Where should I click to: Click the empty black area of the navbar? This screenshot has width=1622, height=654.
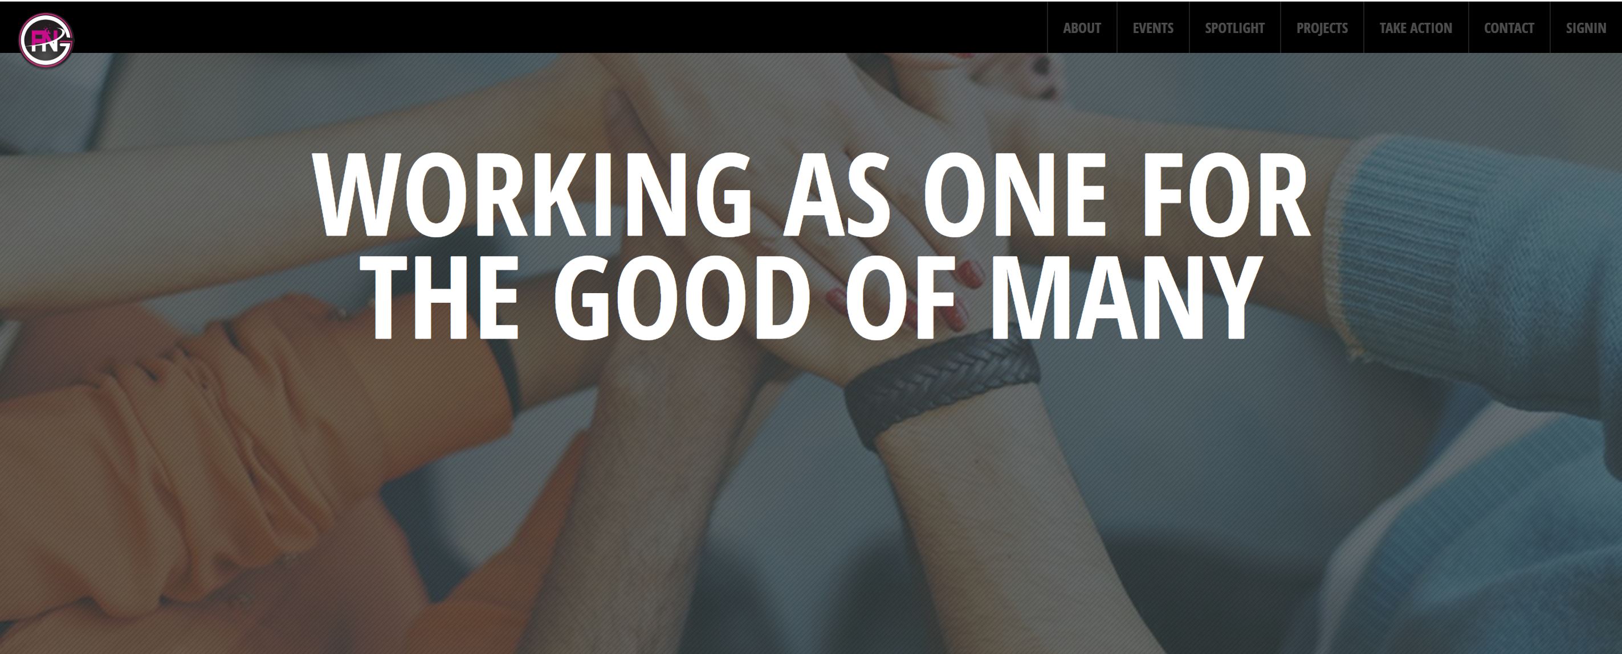pos(554,28)
